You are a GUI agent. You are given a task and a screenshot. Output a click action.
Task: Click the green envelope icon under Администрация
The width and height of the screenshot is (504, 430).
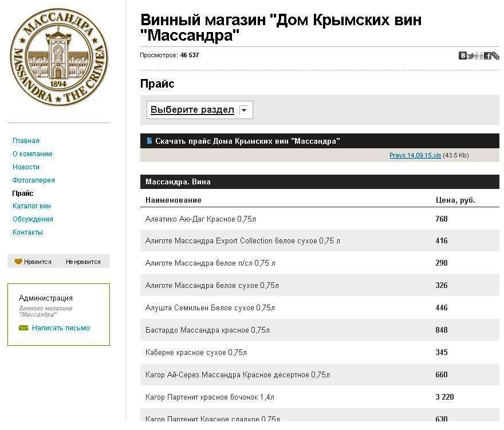pyautogui.click(x=23, y=328)
